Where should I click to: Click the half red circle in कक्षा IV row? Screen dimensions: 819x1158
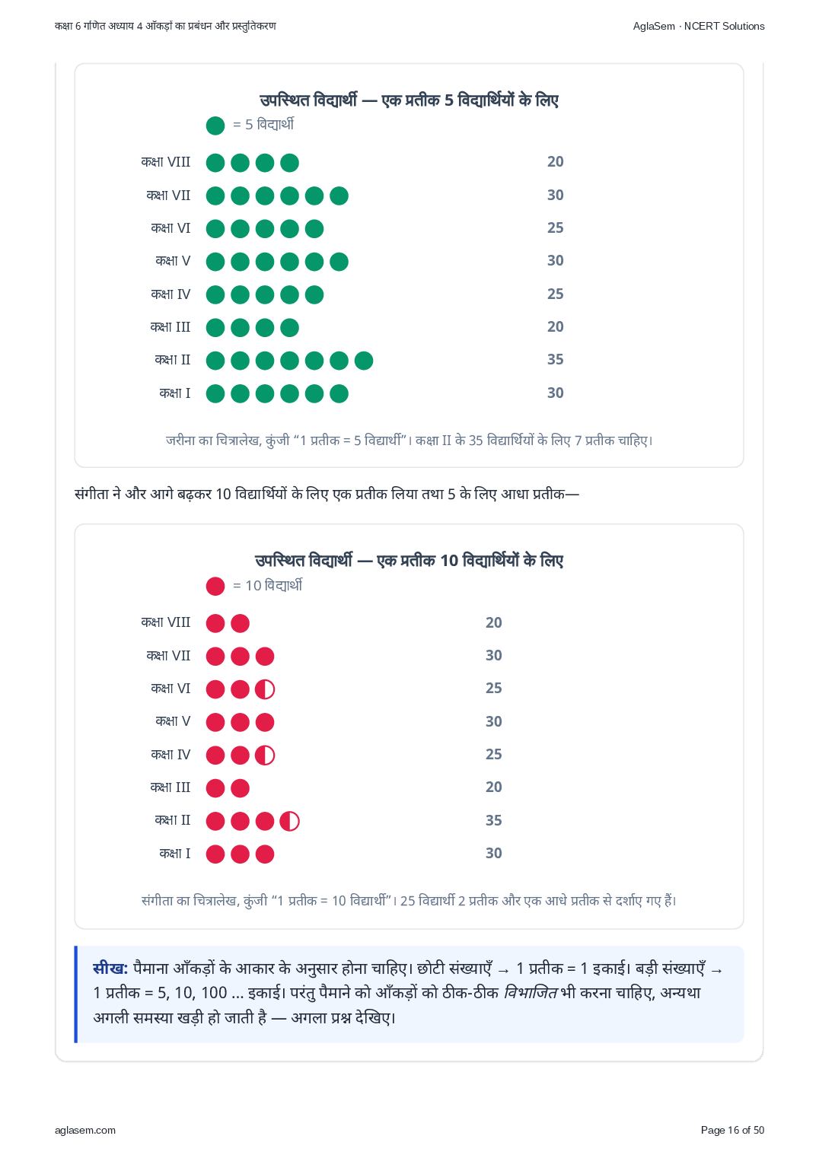[x=265, y=756]
